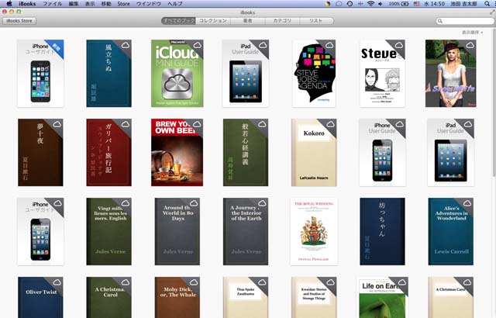Click cloud icon on Alice's Adventures in Wonderland
The width and height of the screenshot is (496, 318).
467,203
